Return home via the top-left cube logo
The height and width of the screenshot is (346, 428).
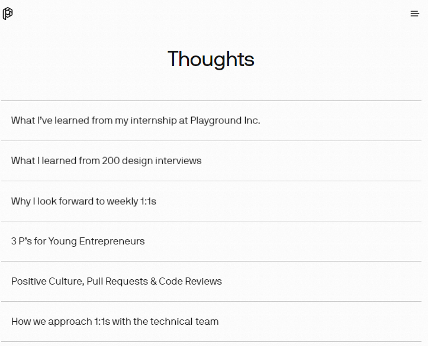pyautogui.click(x=8, y=14)
